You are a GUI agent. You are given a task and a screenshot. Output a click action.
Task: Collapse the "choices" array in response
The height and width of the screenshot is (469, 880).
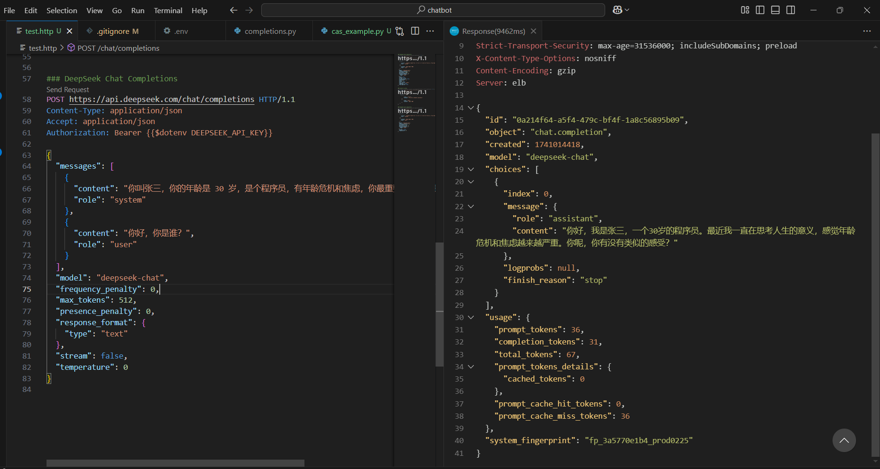(471, 169)
